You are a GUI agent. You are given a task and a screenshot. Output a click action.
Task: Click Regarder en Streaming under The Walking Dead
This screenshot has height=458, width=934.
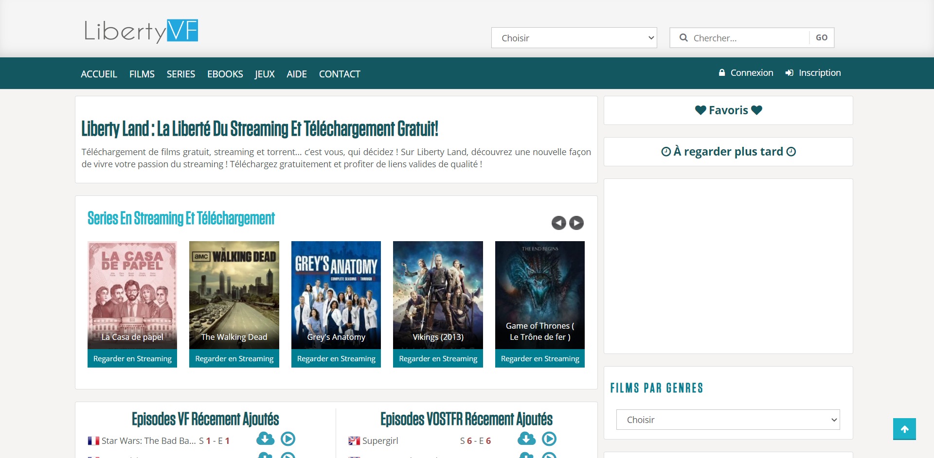(234, 358)
